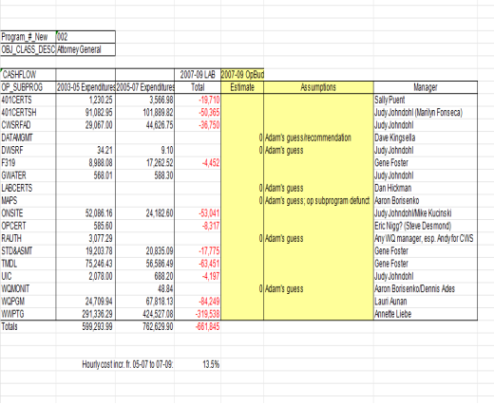
Task: Click the TMDL 2003-05 value 75,246.43
Action: coord(85,264)
